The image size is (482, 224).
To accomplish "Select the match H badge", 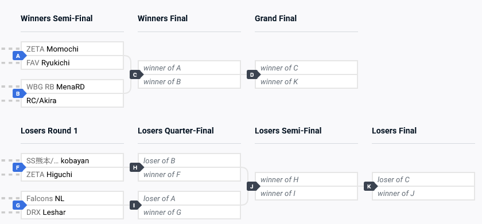I will click(136, 167).
